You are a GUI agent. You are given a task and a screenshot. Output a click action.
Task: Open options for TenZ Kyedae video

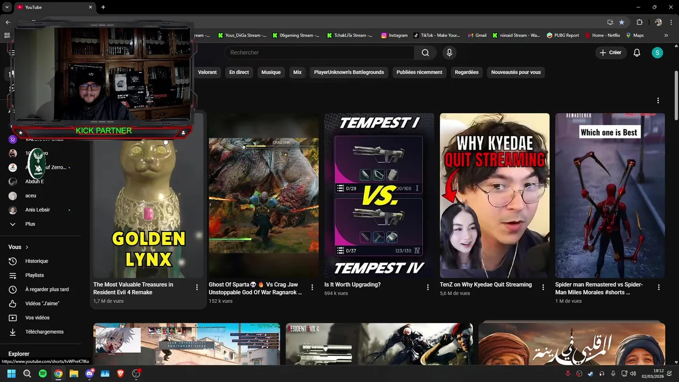543,287
